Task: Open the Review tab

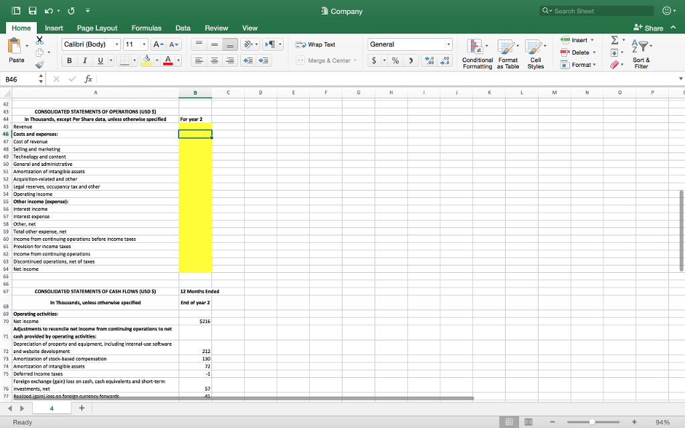Action: tap(216, 28)
